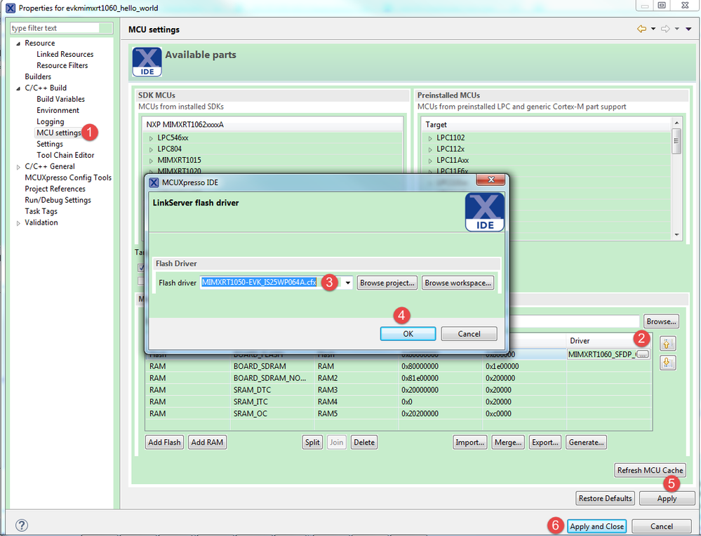Open Run/Debug Settings page
The image size is (701, 536).
tap(58, 200)
